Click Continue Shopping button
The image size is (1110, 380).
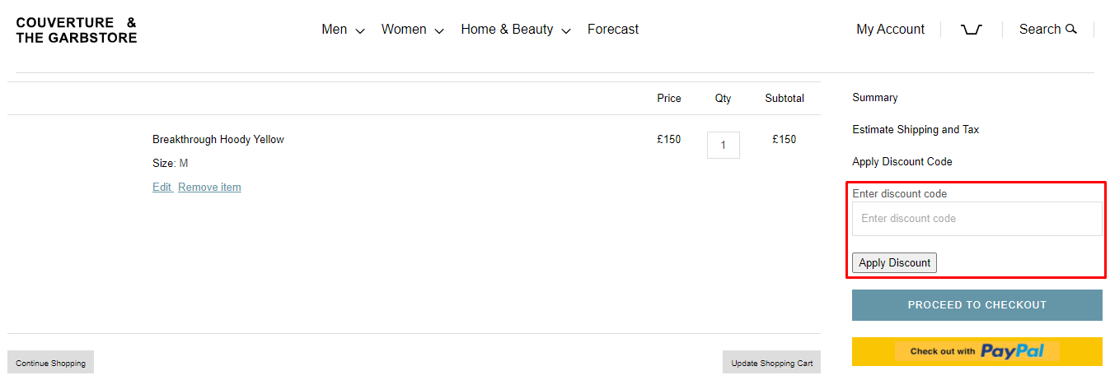[50, 363]
